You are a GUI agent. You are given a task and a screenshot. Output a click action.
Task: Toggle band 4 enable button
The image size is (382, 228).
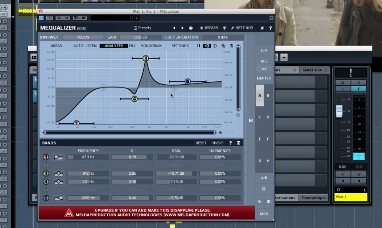pyautogui.click(x=46, y=182)
